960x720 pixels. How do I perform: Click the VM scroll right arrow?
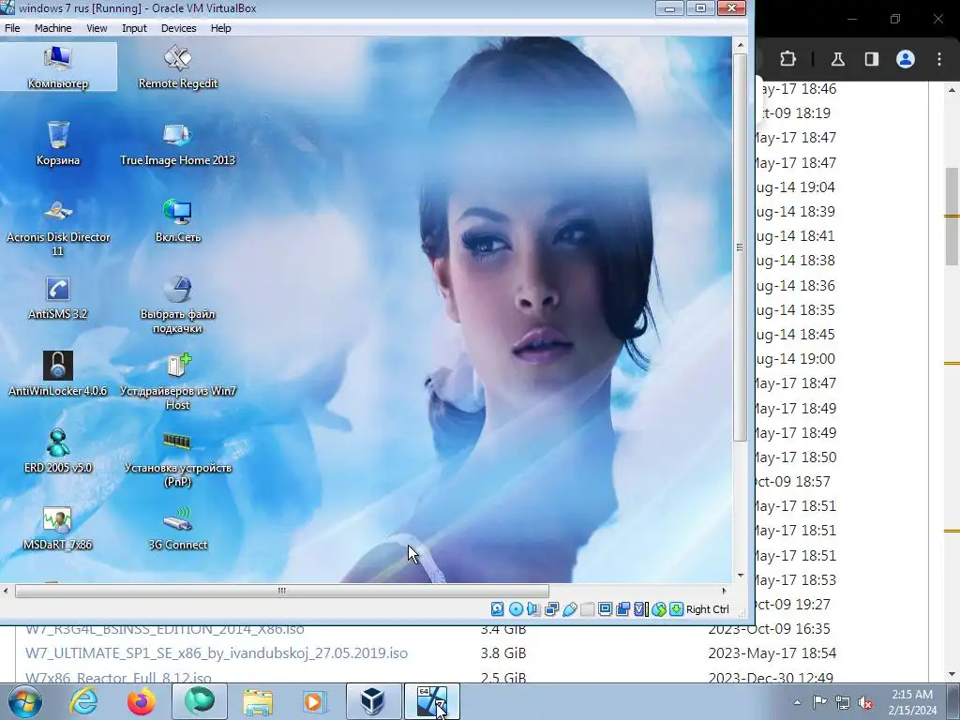pos(725,591)
